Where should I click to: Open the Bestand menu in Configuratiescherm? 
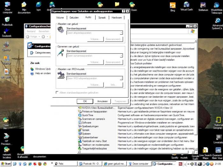(31, 31)
